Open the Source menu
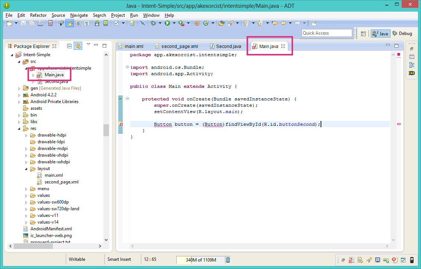421x269 pixels. tap(58, 15)
